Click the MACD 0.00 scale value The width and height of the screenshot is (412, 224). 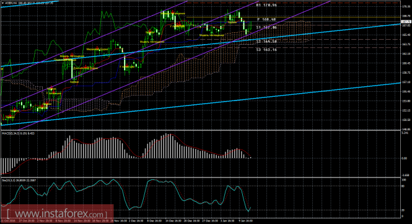pyautogui.click(x=405, y=158)
